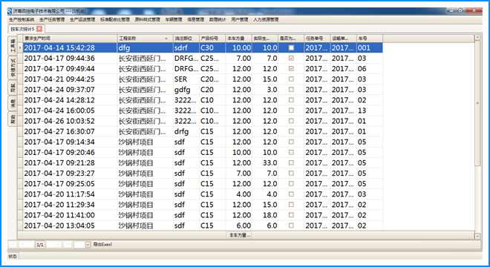The height and width of the screenshot is (267, 490).
Task: Open the 工具箱 vertical side tab
Action: (x=13, y=45)
